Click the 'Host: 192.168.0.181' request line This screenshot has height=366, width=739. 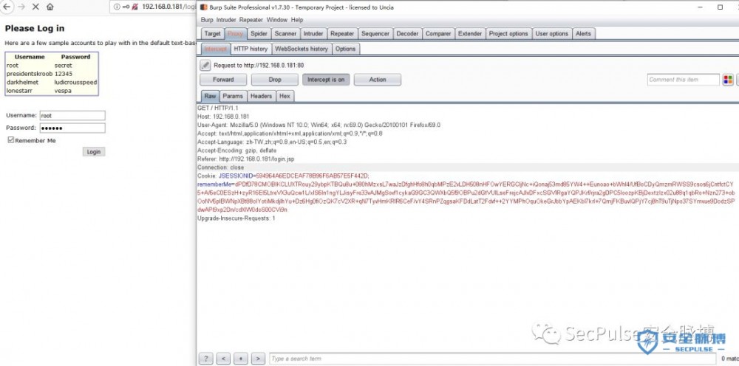click(x=223, y=116)
